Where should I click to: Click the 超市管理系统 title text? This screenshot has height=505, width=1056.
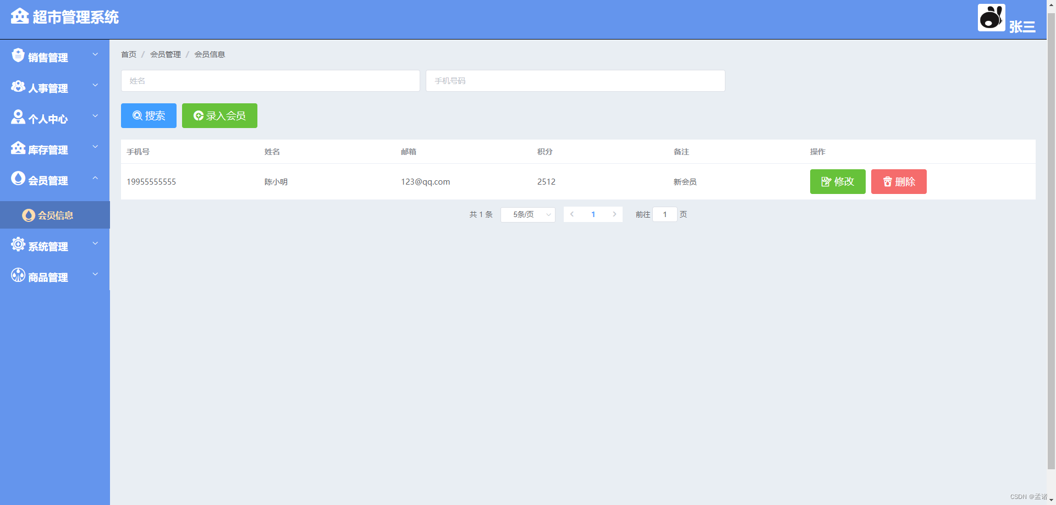[76, 17]
